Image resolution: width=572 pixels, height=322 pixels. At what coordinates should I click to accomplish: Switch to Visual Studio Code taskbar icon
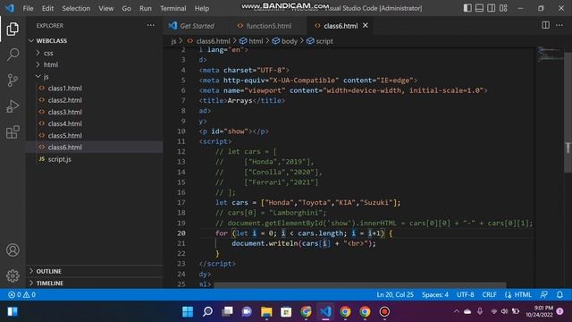[x=325, y=312]
